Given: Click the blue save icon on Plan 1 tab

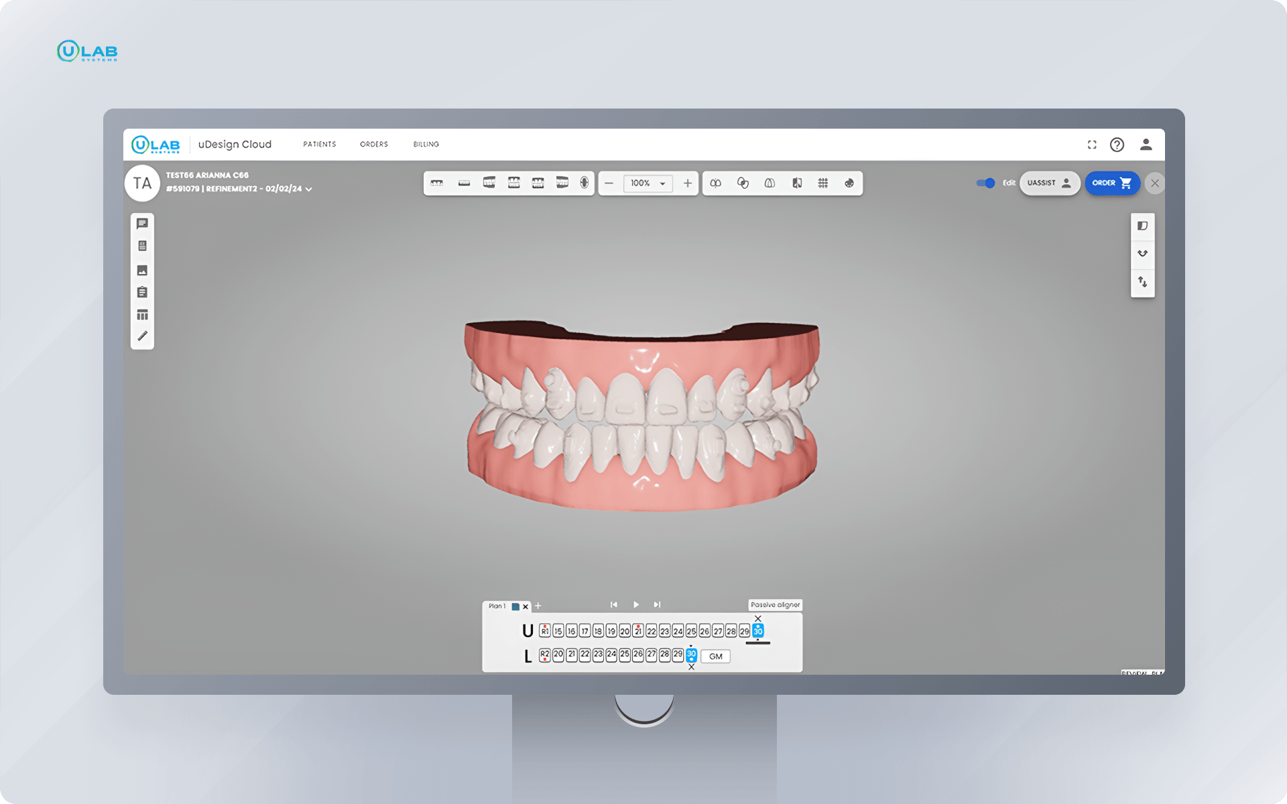Looking at the screenshot, I should [x=515, y=606].
